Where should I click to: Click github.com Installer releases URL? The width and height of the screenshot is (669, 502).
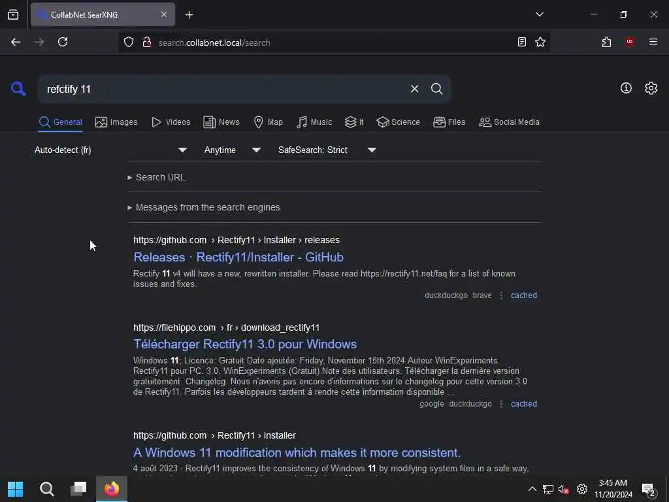coord(237,240)
